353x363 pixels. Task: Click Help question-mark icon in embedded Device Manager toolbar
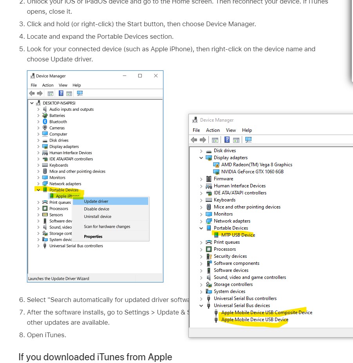[61, 93]
